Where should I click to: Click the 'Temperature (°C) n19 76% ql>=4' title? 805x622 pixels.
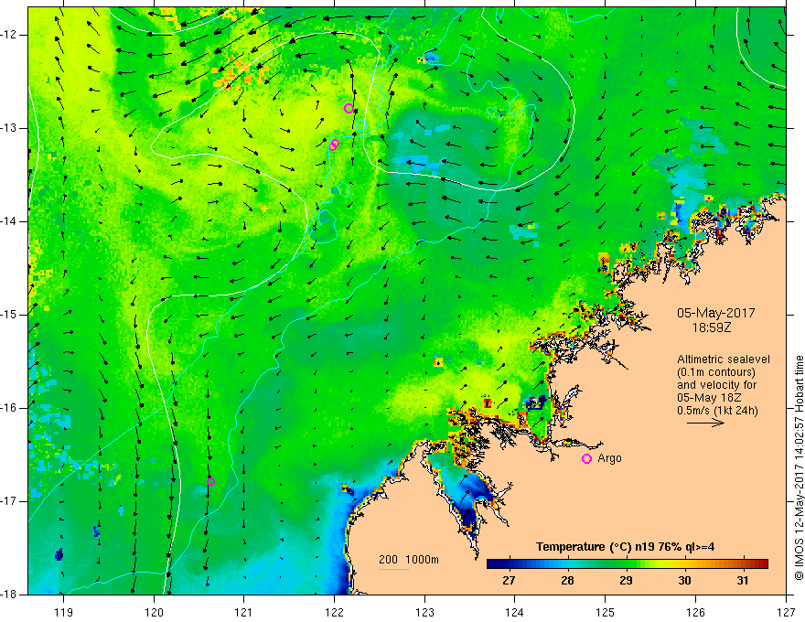626,547
